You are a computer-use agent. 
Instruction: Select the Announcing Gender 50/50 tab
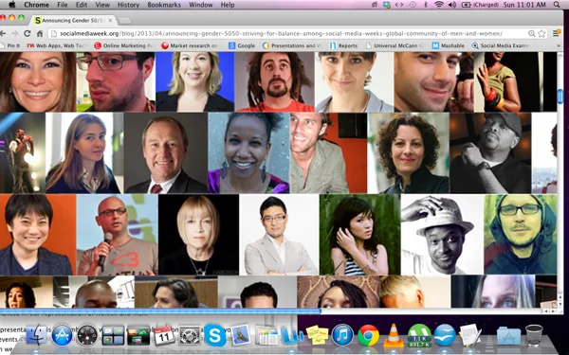tap(73, 20)
